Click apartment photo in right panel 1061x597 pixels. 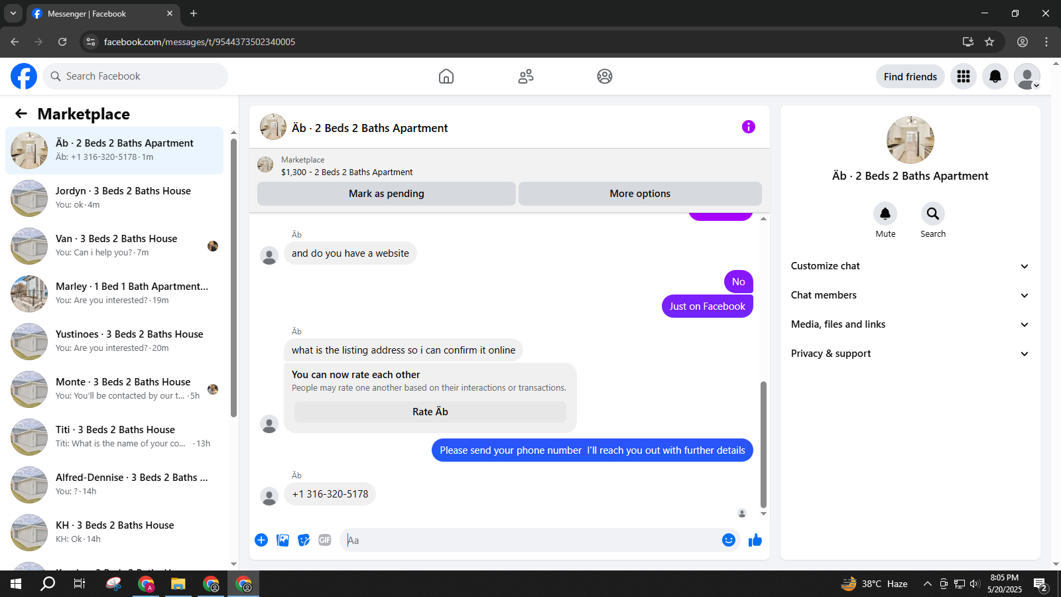(x=910, y=140)
